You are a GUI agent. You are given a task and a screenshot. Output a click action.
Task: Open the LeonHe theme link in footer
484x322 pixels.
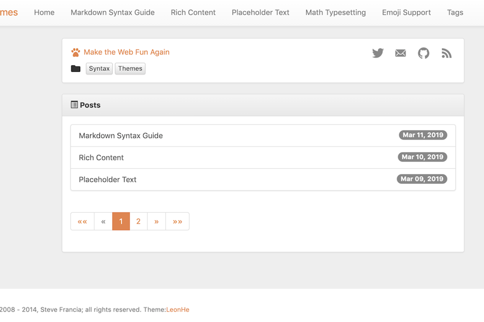pyautogui.click(x=178, y=309)
